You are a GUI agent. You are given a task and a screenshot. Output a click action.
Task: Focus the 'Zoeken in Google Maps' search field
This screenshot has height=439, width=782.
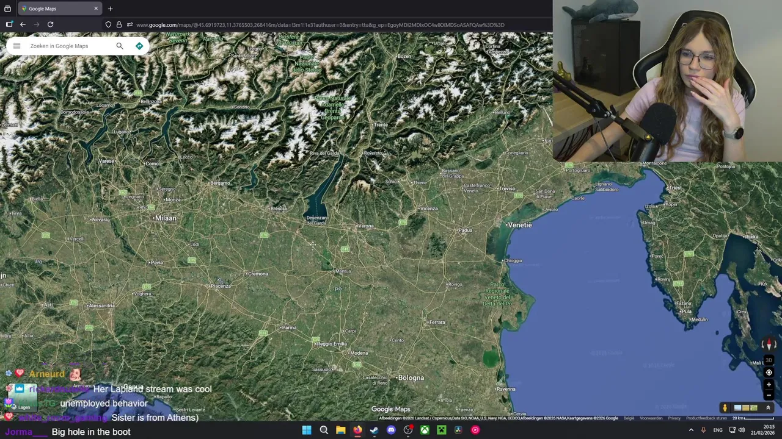point(70,46)
